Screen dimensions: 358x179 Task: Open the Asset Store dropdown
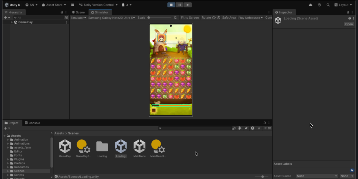[54, 5]
